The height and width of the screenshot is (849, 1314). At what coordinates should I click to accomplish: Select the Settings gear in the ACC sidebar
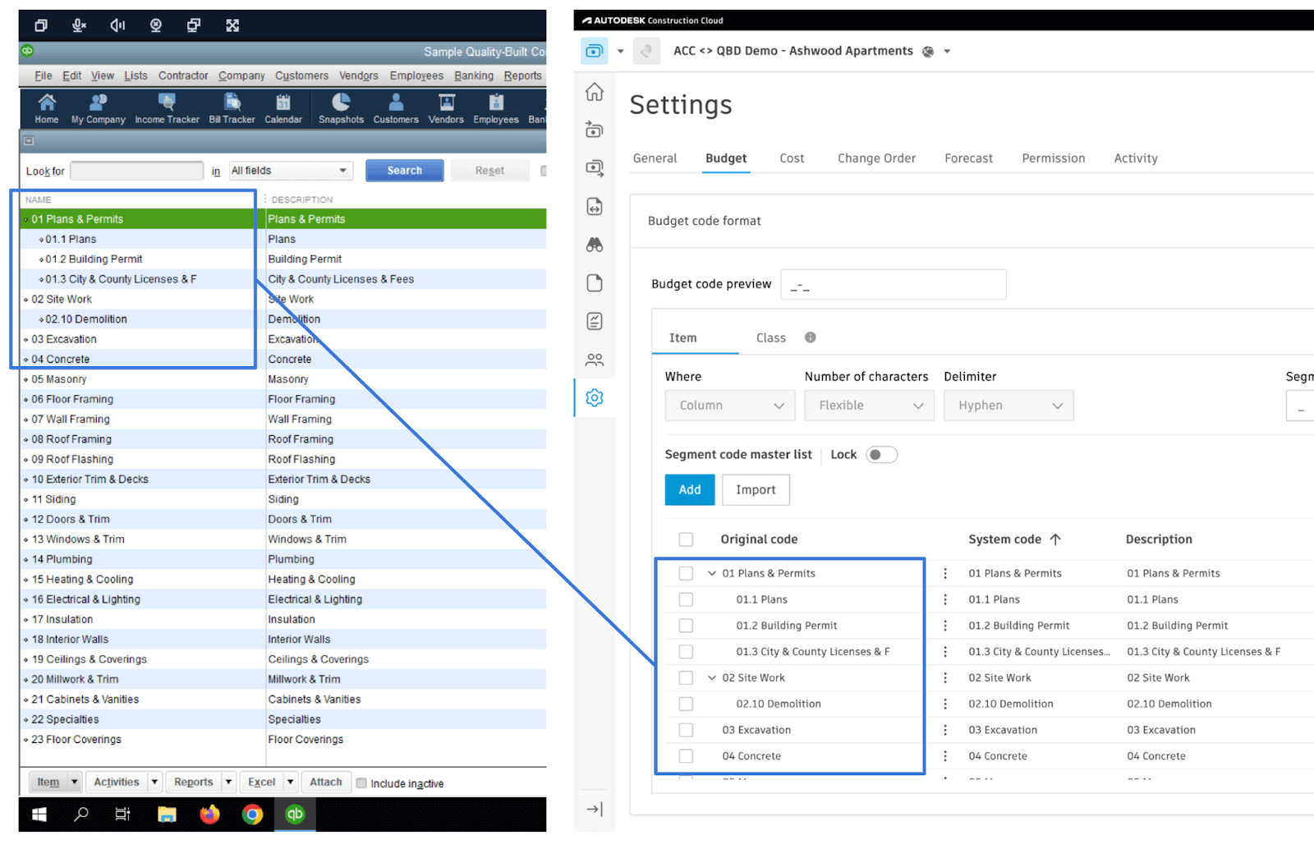(x=594, y=397)
